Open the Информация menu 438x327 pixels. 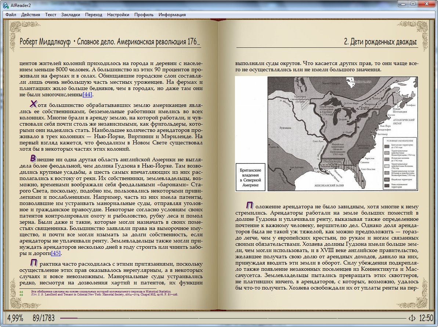(x=172, y=15)
